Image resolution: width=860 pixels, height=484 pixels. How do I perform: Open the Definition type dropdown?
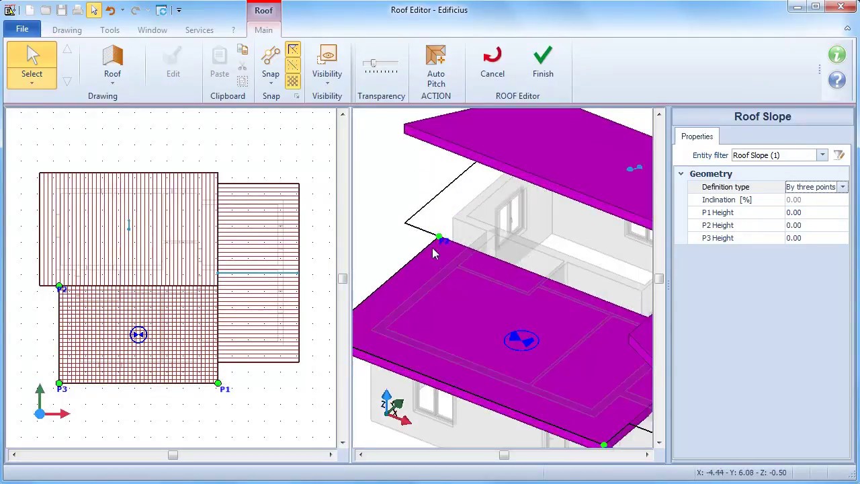(843, 187)
